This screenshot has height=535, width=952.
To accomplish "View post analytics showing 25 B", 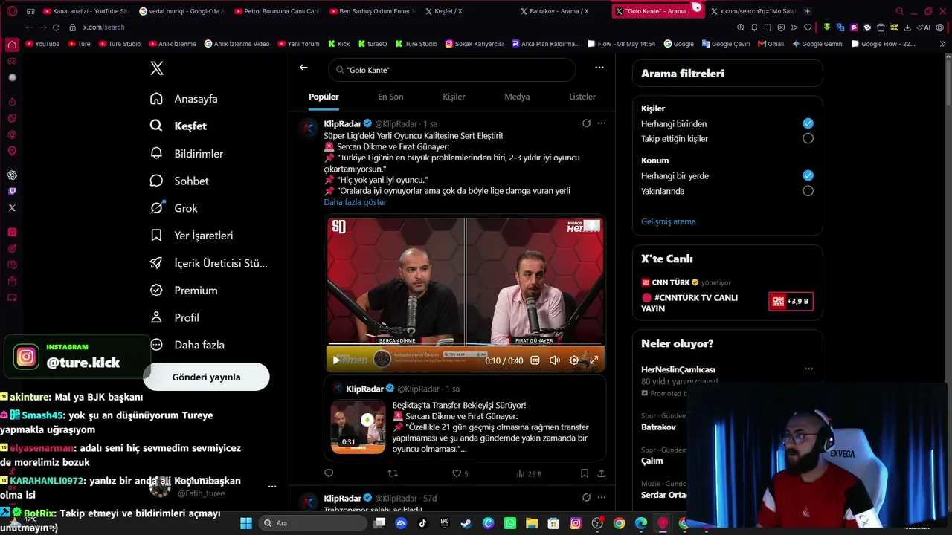I will (529, 473).
